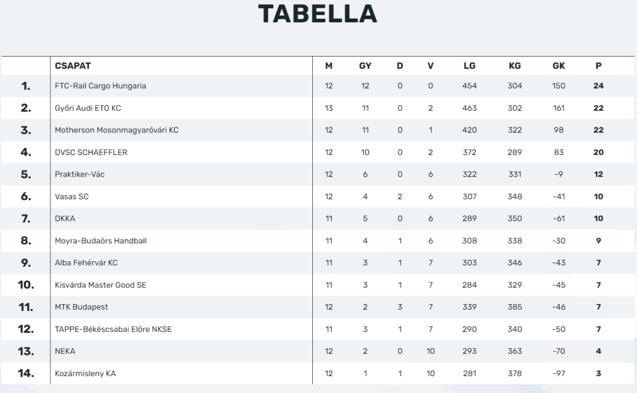This screenshot has width=637, height=393.
Task: Click DVSC SCHAEFFLER team name
Action: click(x=91, y=152)
